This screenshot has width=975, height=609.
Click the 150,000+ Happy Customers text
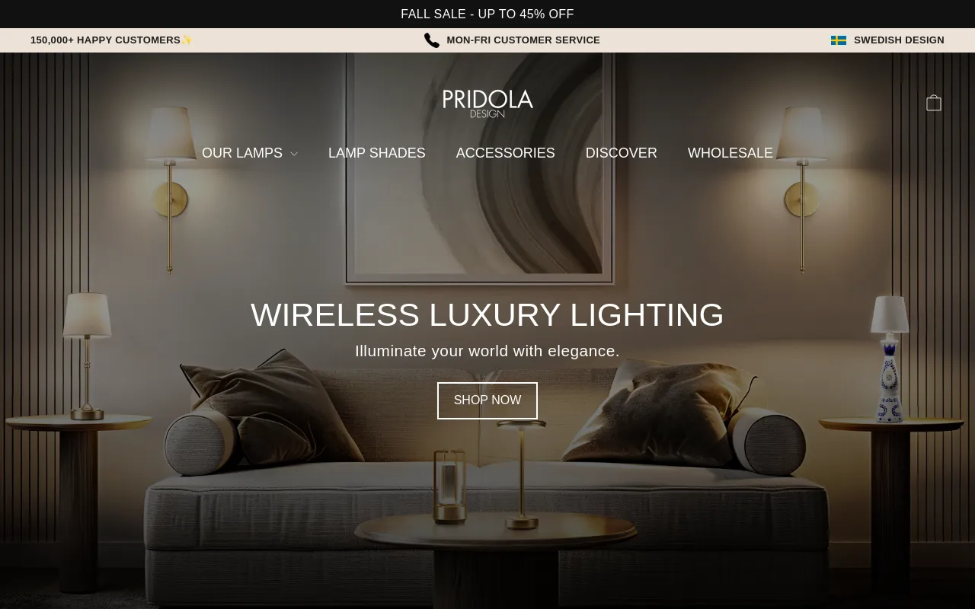(x=105, y=40)
